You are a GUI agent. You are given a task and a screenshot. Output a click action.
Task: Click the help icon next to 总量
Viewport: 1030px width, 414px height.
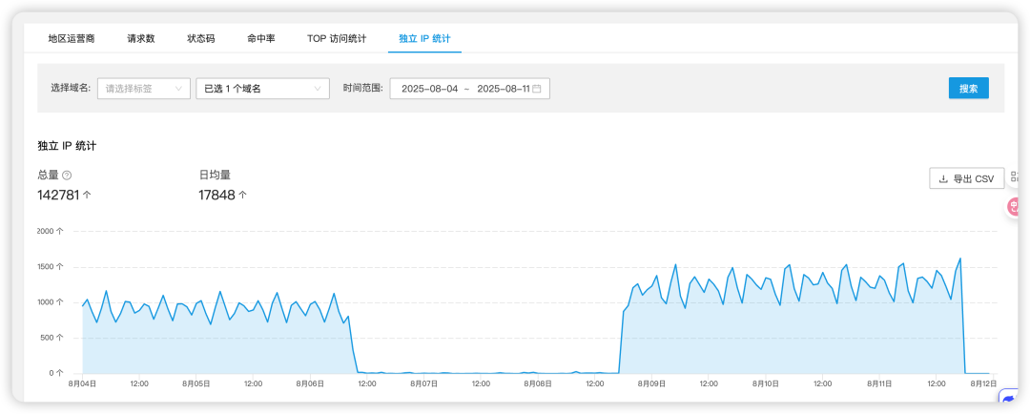click(x=67, y=176)
